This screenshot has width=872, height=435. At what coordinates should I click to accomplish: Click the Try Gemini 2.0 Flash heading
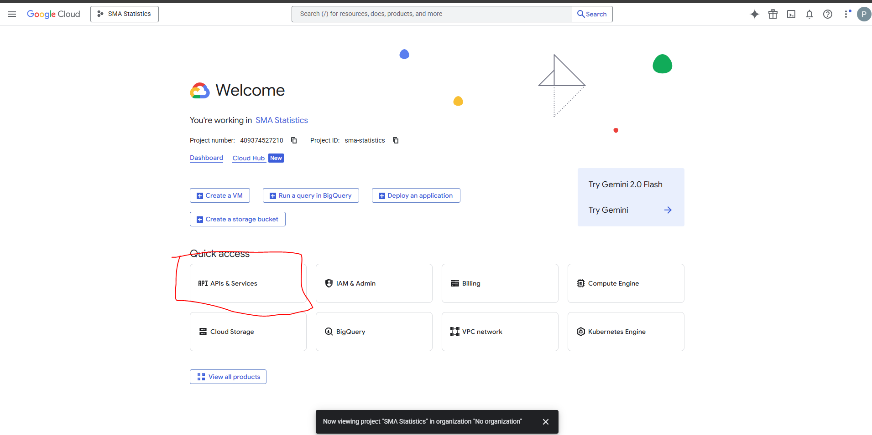626,184
